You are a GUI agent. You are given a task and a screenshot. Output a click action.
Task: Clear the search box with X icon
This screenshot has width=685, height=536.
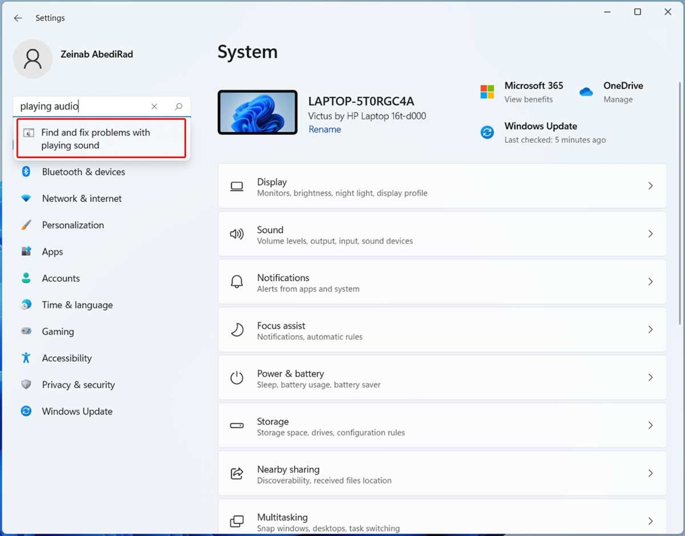tap(154, 106)
